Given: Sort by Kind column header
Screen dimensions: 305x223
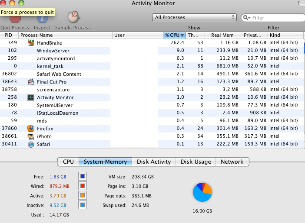Looking at the screenshot, I should pos(285,35).
